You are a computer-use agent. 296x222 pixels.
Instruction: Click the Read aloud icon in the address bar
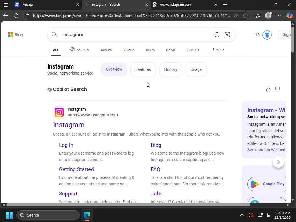(x=236, y=16)
